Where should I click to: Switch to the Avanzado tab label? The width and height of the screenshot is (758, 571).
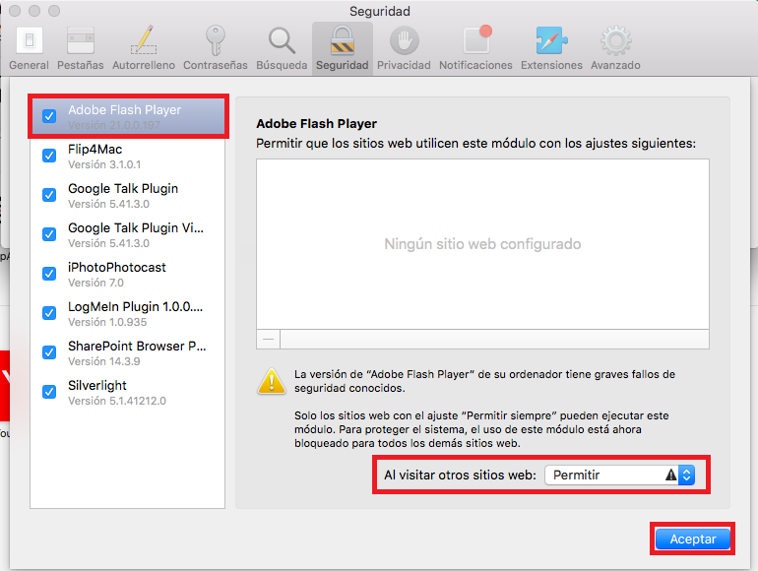click(615, 65)
